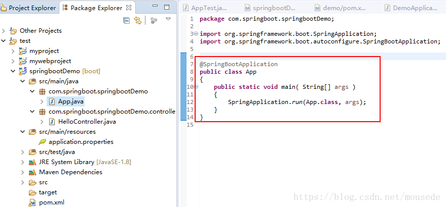Click application.properties leaf icon

tap(42, 142)
